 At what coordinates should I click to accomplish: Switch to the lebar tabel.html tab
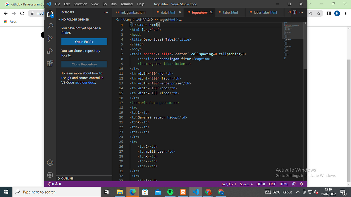[266, 13]
